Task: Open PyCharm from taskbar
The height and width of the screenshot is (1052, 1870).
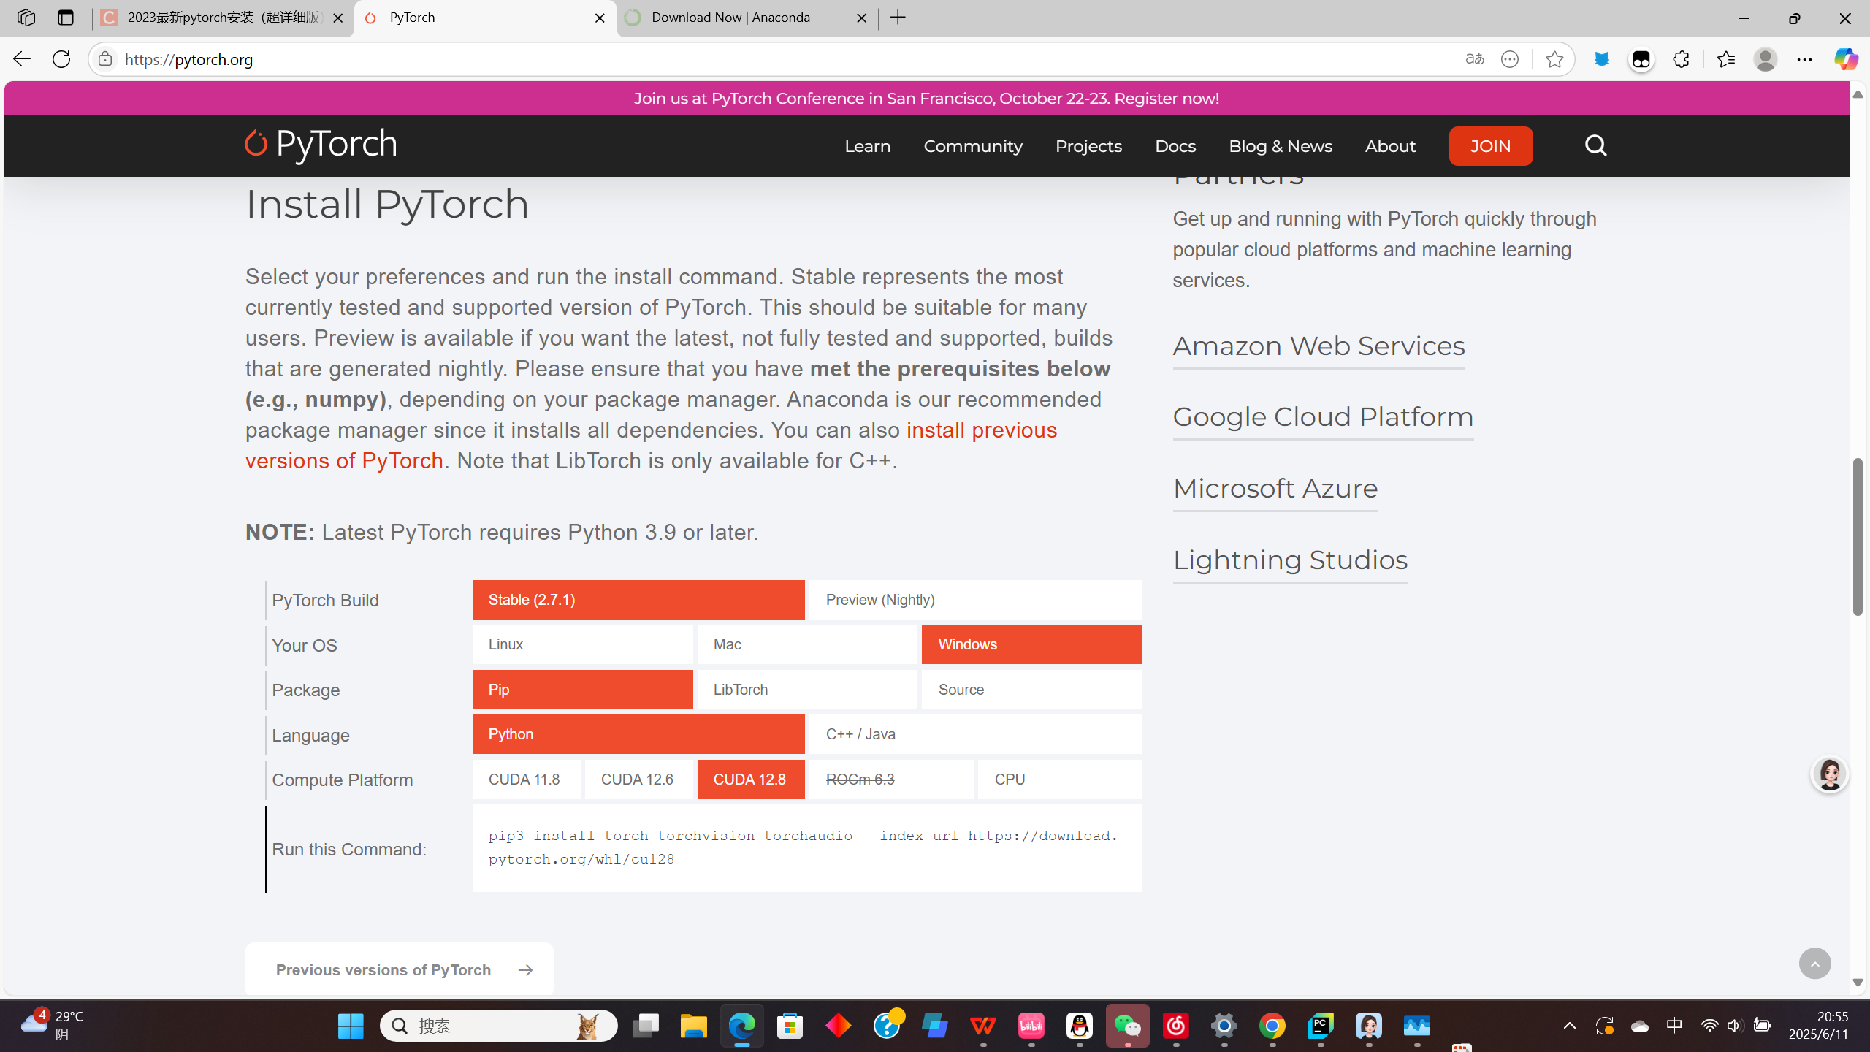Action: 1320,1026
